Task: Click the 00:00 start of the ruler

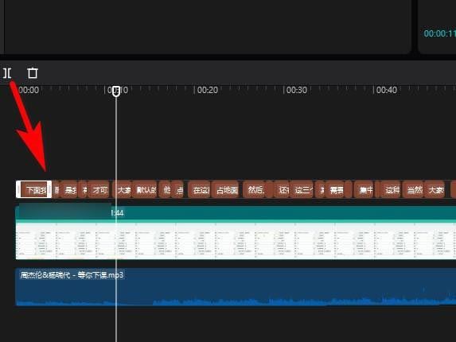Action: [29, 90]
